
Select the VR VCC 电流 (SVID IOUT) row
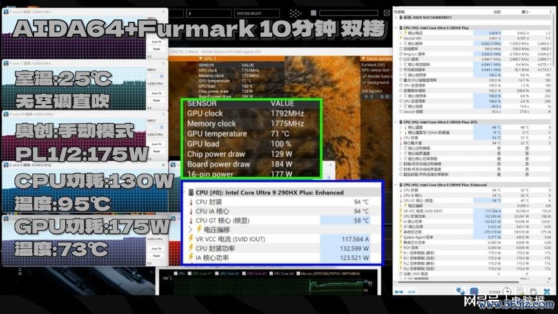tap(472, 211)
